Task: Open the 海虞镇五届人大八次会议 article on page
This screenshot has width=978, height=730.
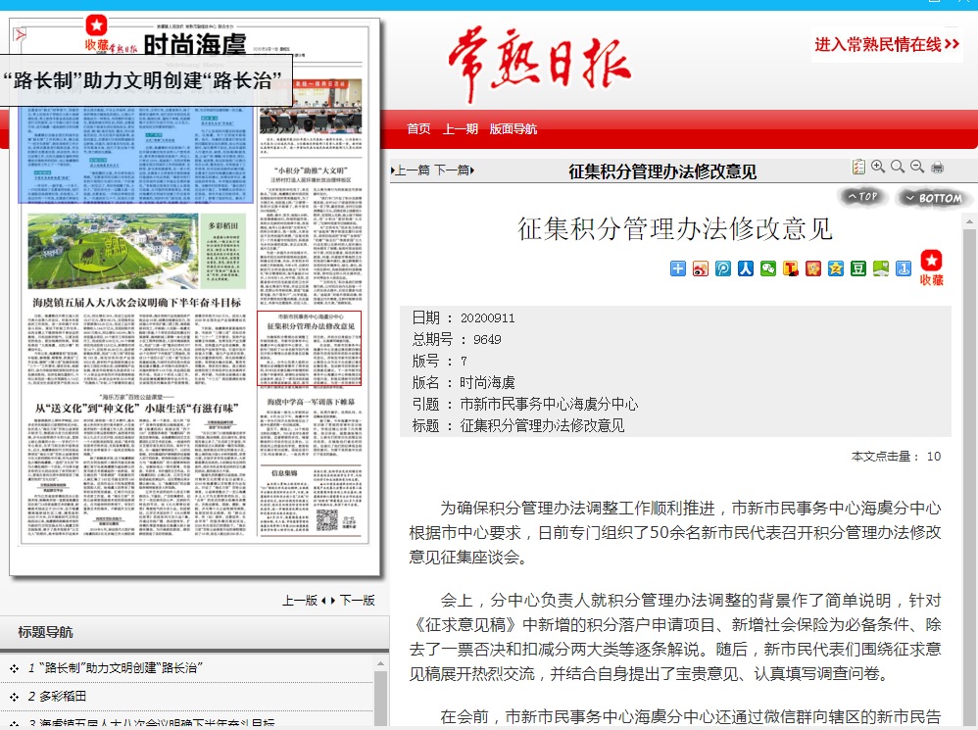Action: point(137,303)
